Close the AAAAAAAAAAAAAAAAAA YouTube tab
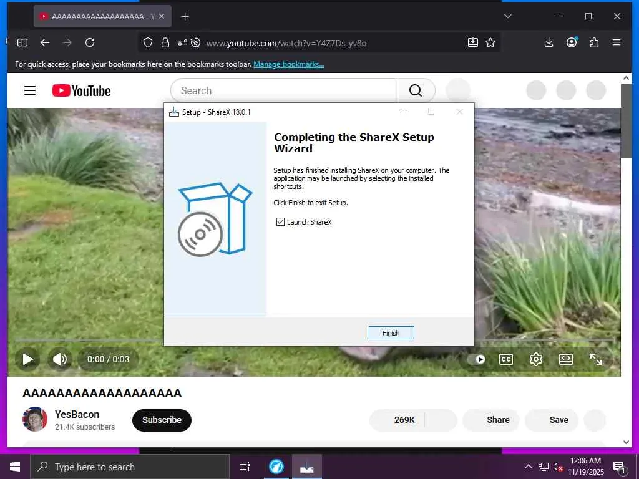The image size is (639, 479). point(162,16)
